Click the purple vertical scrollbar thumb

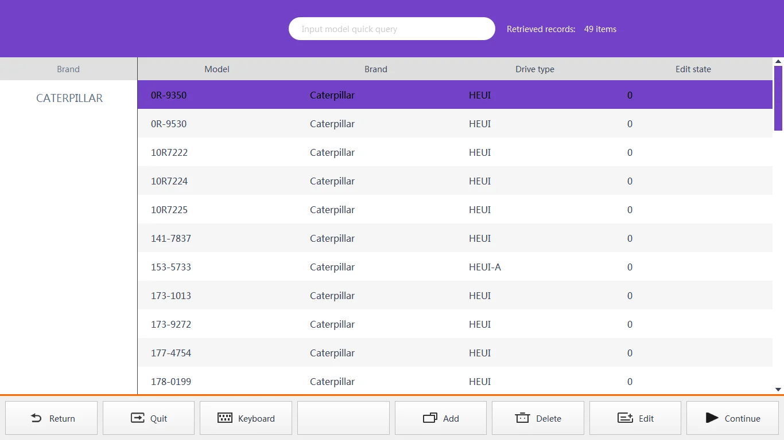(x=778, y=98)
